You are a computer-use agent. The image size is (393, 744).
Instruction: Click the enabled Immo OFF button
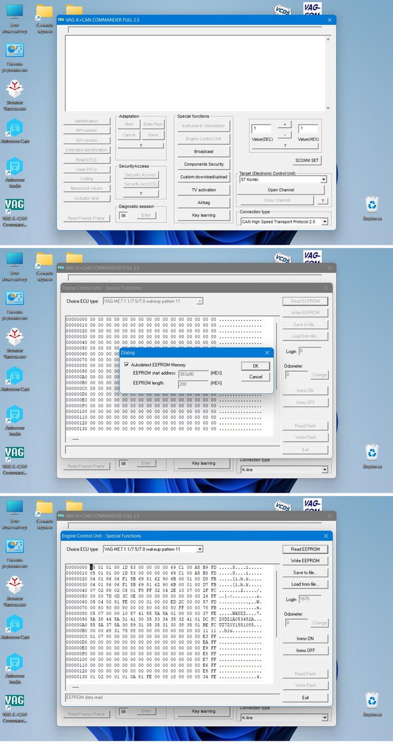pyautogui.click(x=305, y=650)
